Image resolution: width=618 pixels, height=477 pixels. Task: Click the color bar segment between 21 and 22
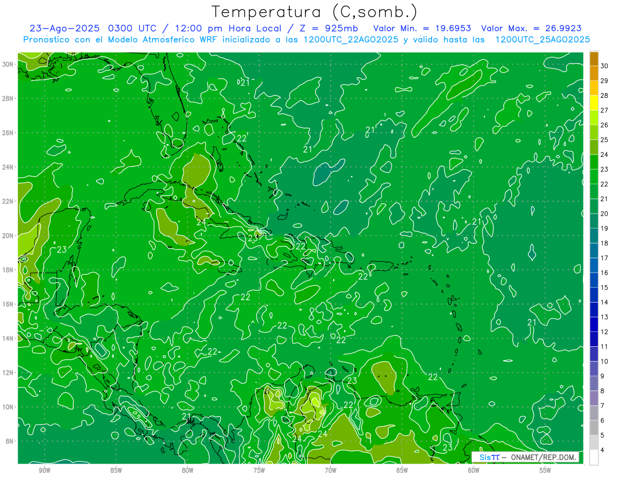point(594,191)
